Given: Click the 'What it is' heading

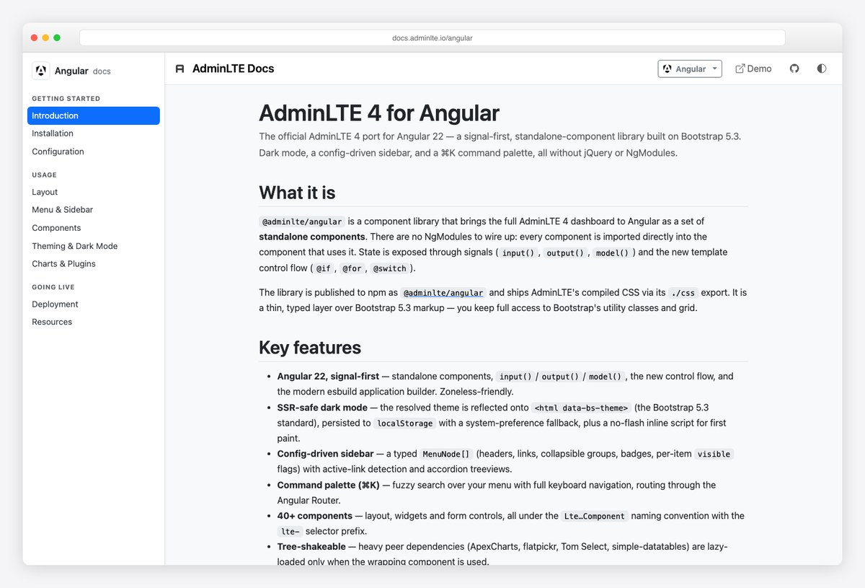Looking at the screenshot, I should click(297, 193).
